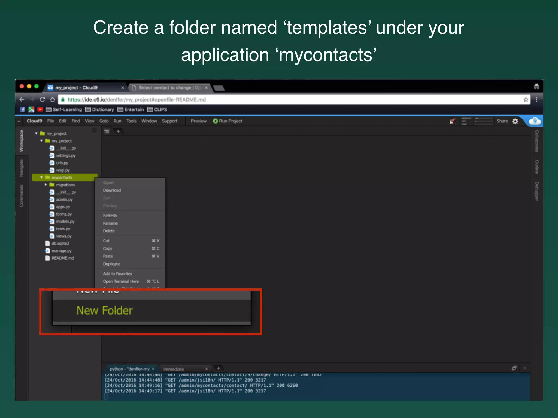The height and width of the screenshot is (418, 558).
Task: Open new editor tab with plus icon
Action: (118, 131)
